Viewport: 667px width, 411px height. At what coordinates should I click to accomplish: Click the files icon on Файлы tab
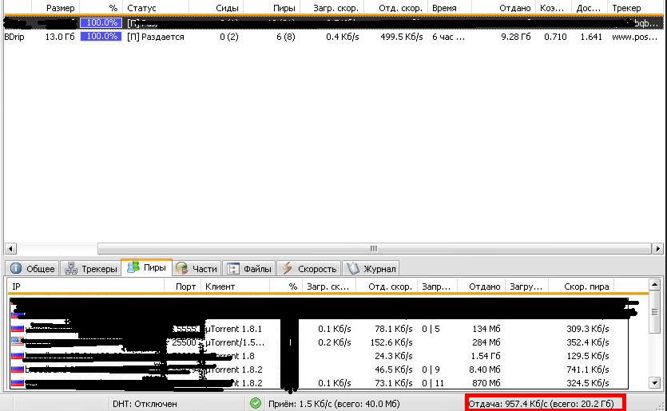(x=233, y=269)
